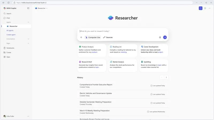
Task: Select the Market Analysis prompt card
Action: [123, 66]
